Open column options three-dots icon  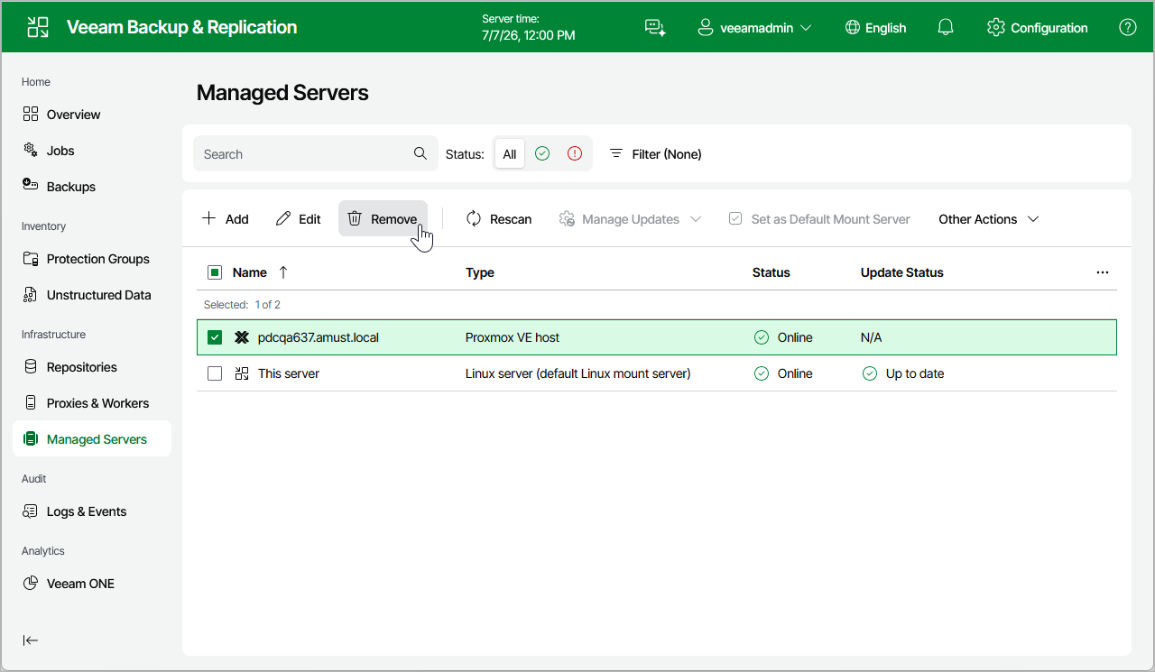1103,272
